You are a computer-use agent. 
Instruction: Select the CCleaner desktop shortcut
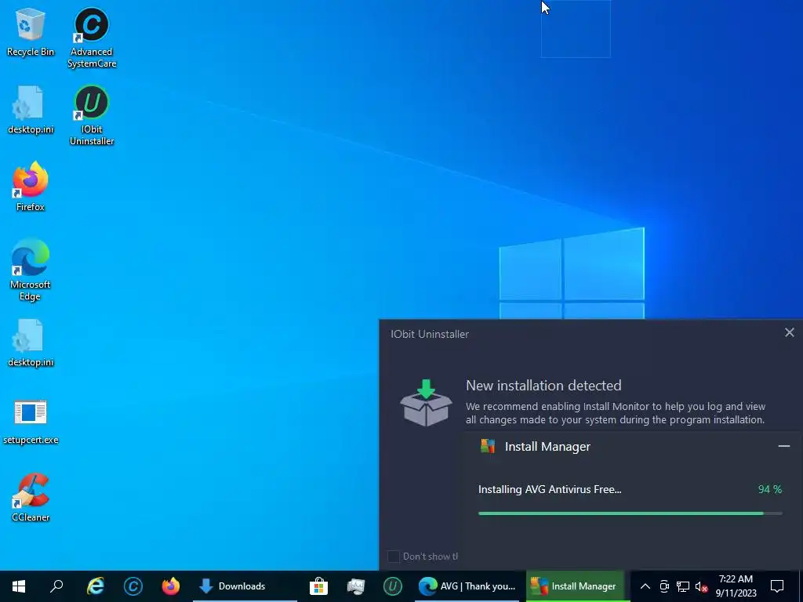(31, 497)
